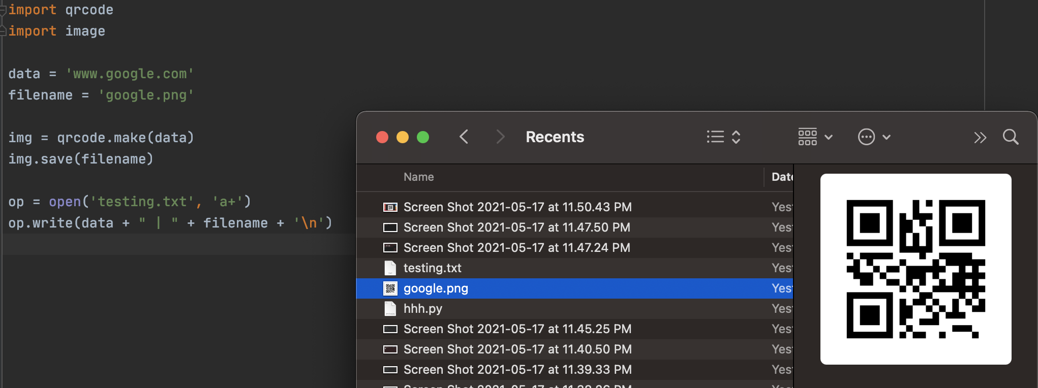1038x388 pixels.
Task: Click the testing.txt document icon
Action: pyautogui.click(x=390, y=268)
